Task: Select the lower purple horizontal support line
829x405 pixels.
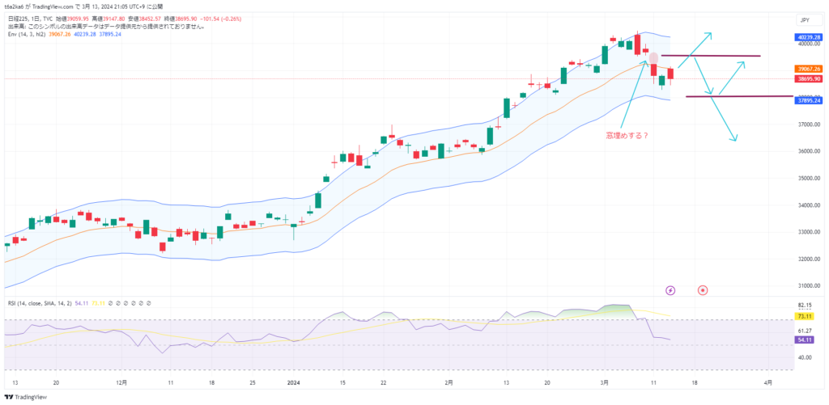Action: (745, 96)
